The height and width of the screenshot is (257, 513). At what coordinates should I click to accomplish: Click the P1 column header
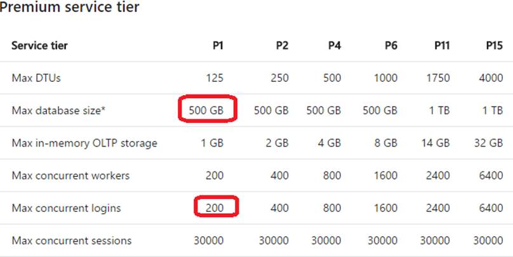tap(218, 46)
